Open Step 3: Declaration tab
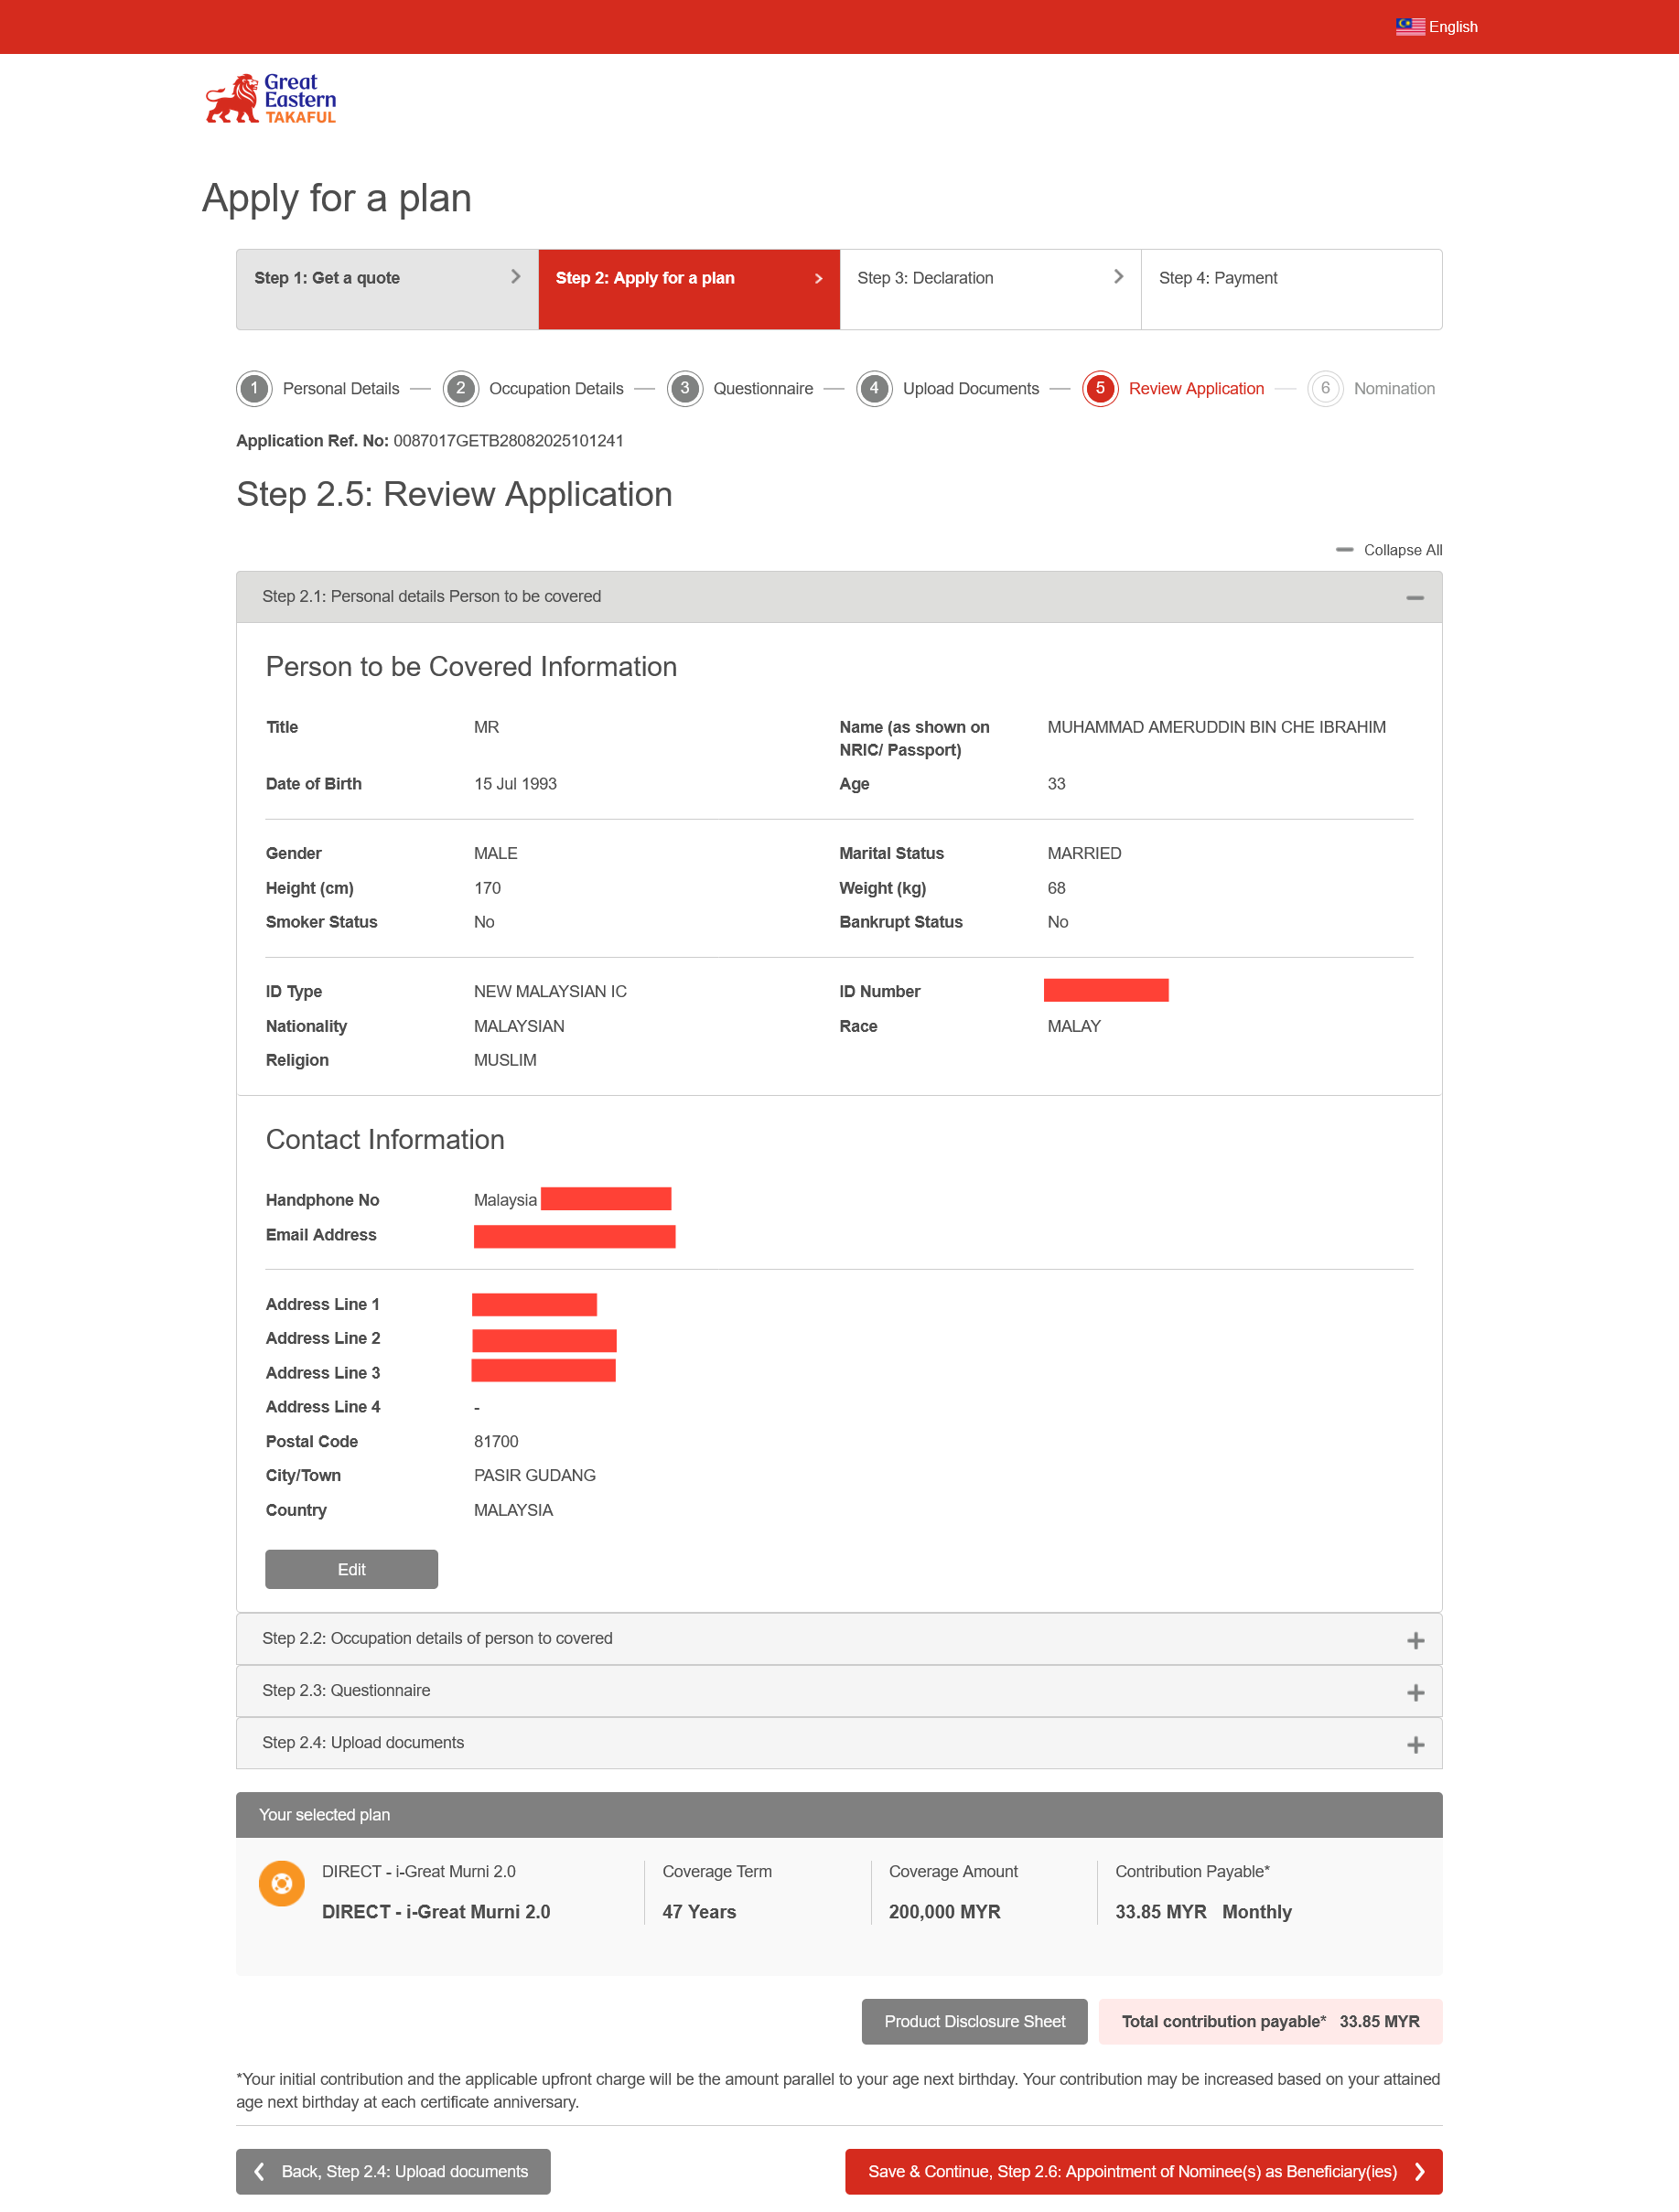 click(x=990, y=289)
